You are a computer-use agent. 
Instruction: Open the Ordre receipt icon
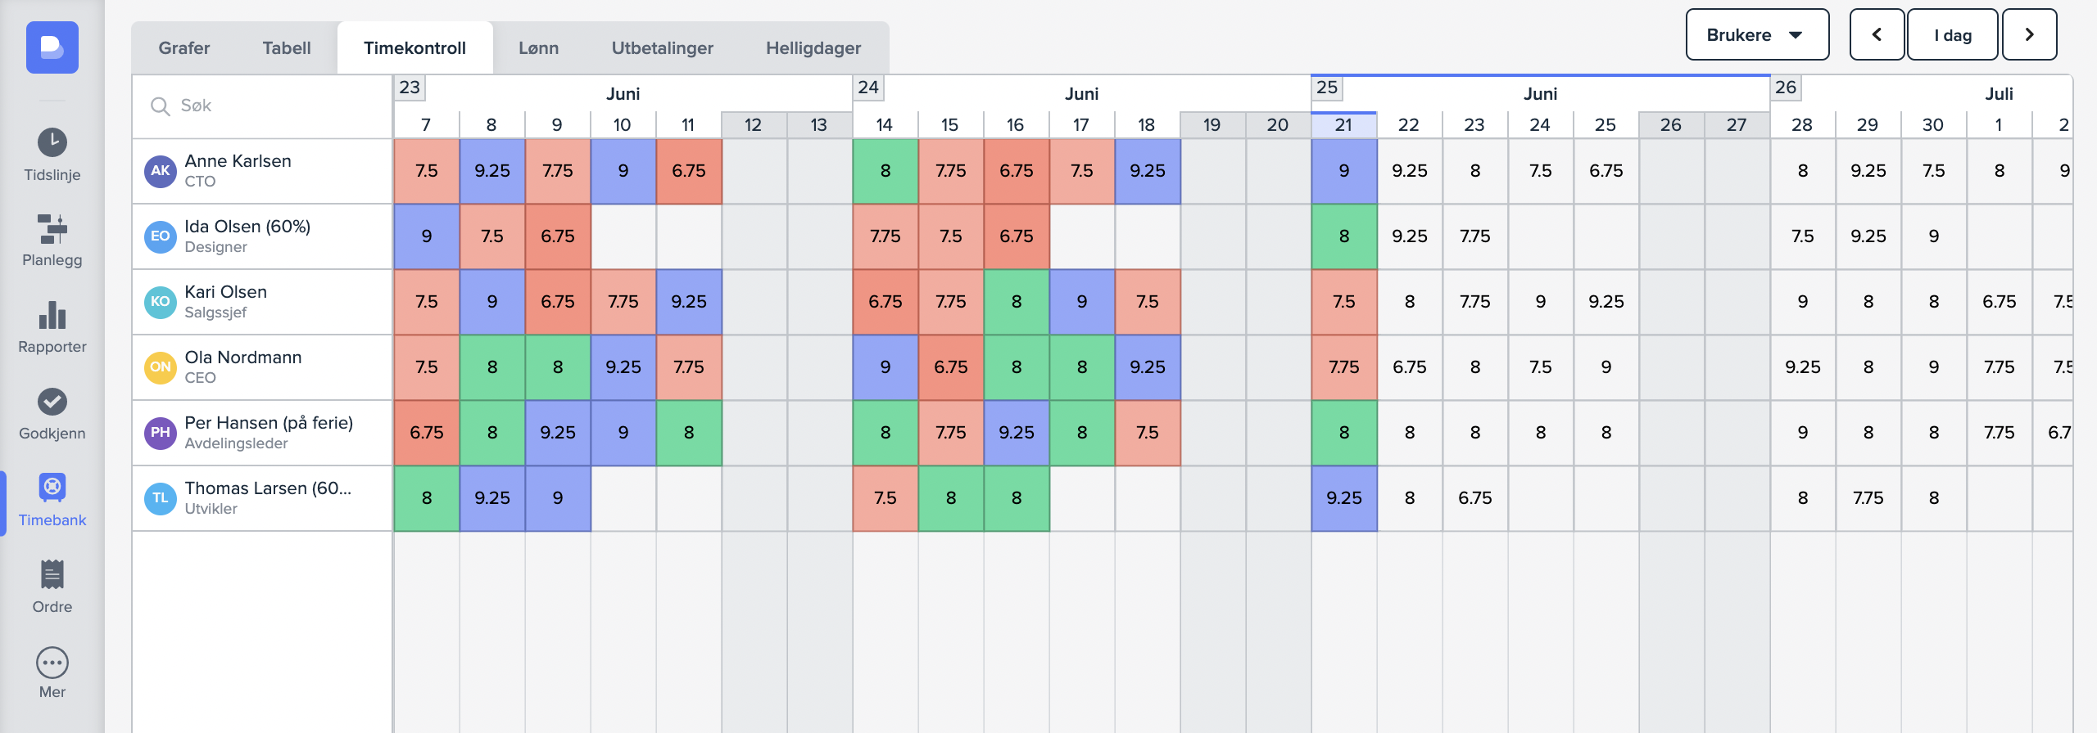pos(52,574)
